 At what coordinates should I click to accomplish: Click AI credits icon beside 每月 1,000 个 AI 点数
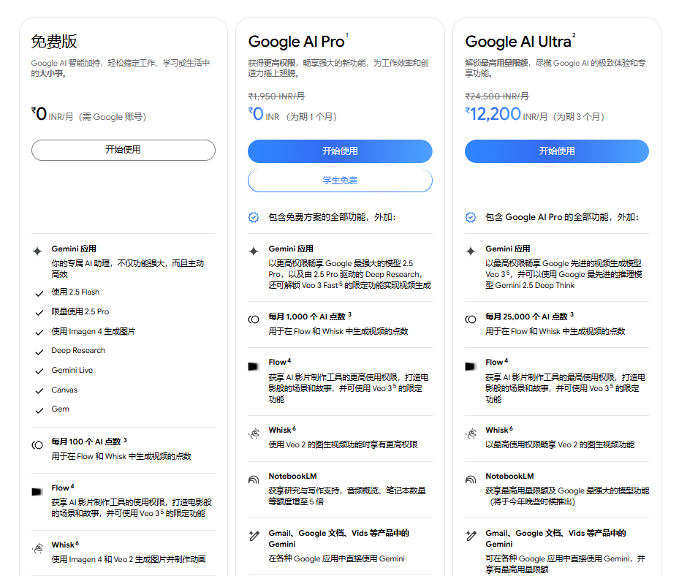(254, 319)
